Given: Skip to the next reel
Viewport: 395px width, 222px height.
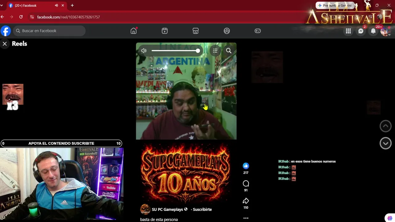Looking at the screenshot, I should point(385,143).
